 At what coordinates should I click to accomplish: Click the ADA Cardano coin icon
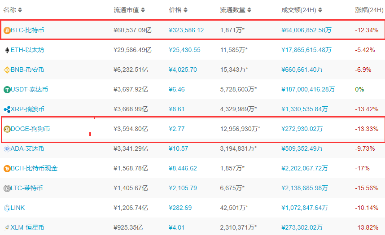click(7, 148)
